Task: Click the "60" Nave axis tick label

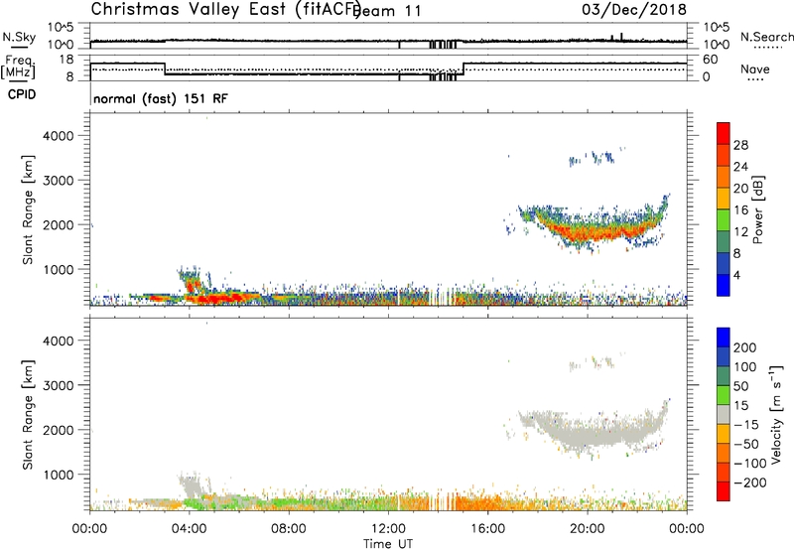Action: pos(710,60)
